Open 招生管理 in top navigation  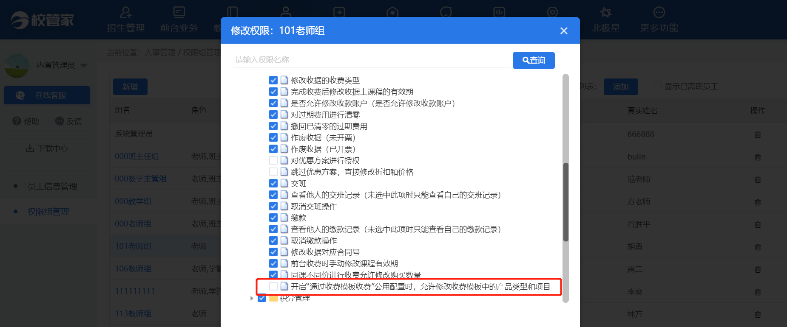(x=126, y=20)
